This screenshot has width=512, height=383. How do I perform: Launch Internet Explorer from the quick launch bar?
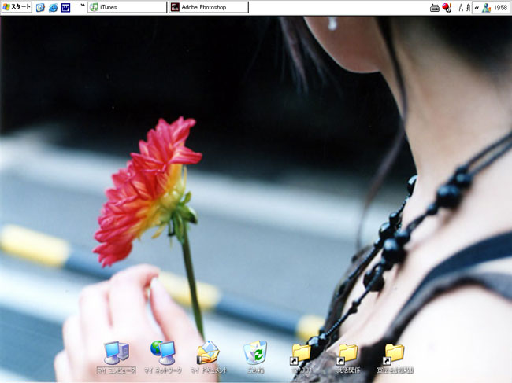(x=53, y=7)
